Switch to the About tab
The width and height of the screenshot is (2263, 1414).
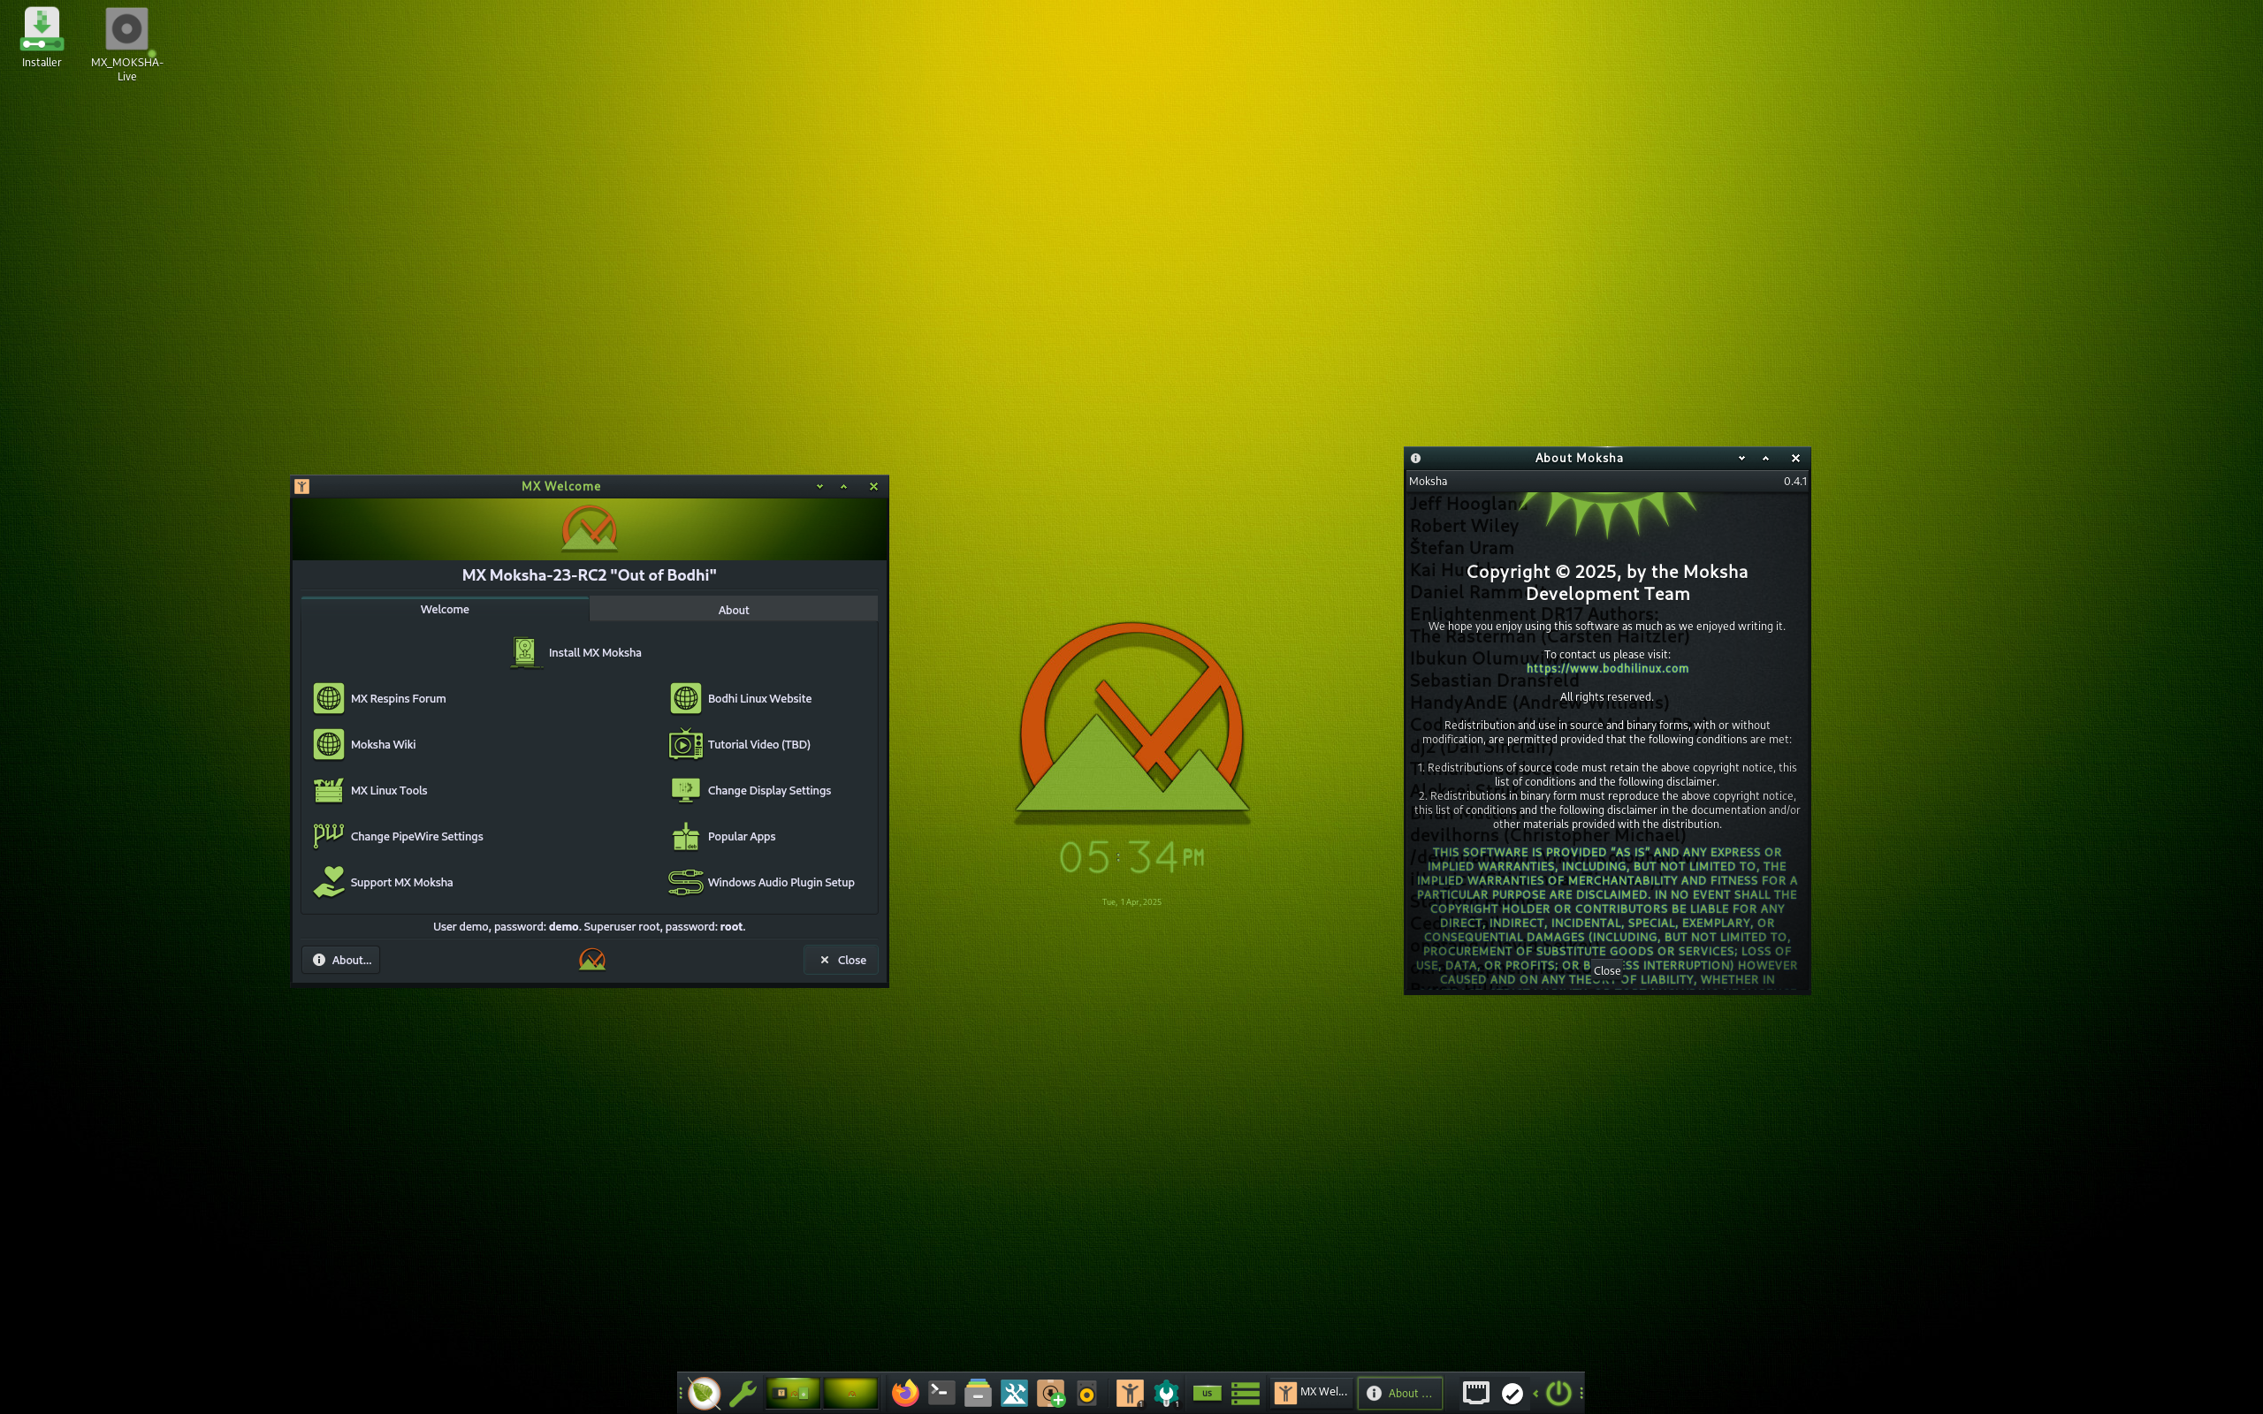coord(733,610)
